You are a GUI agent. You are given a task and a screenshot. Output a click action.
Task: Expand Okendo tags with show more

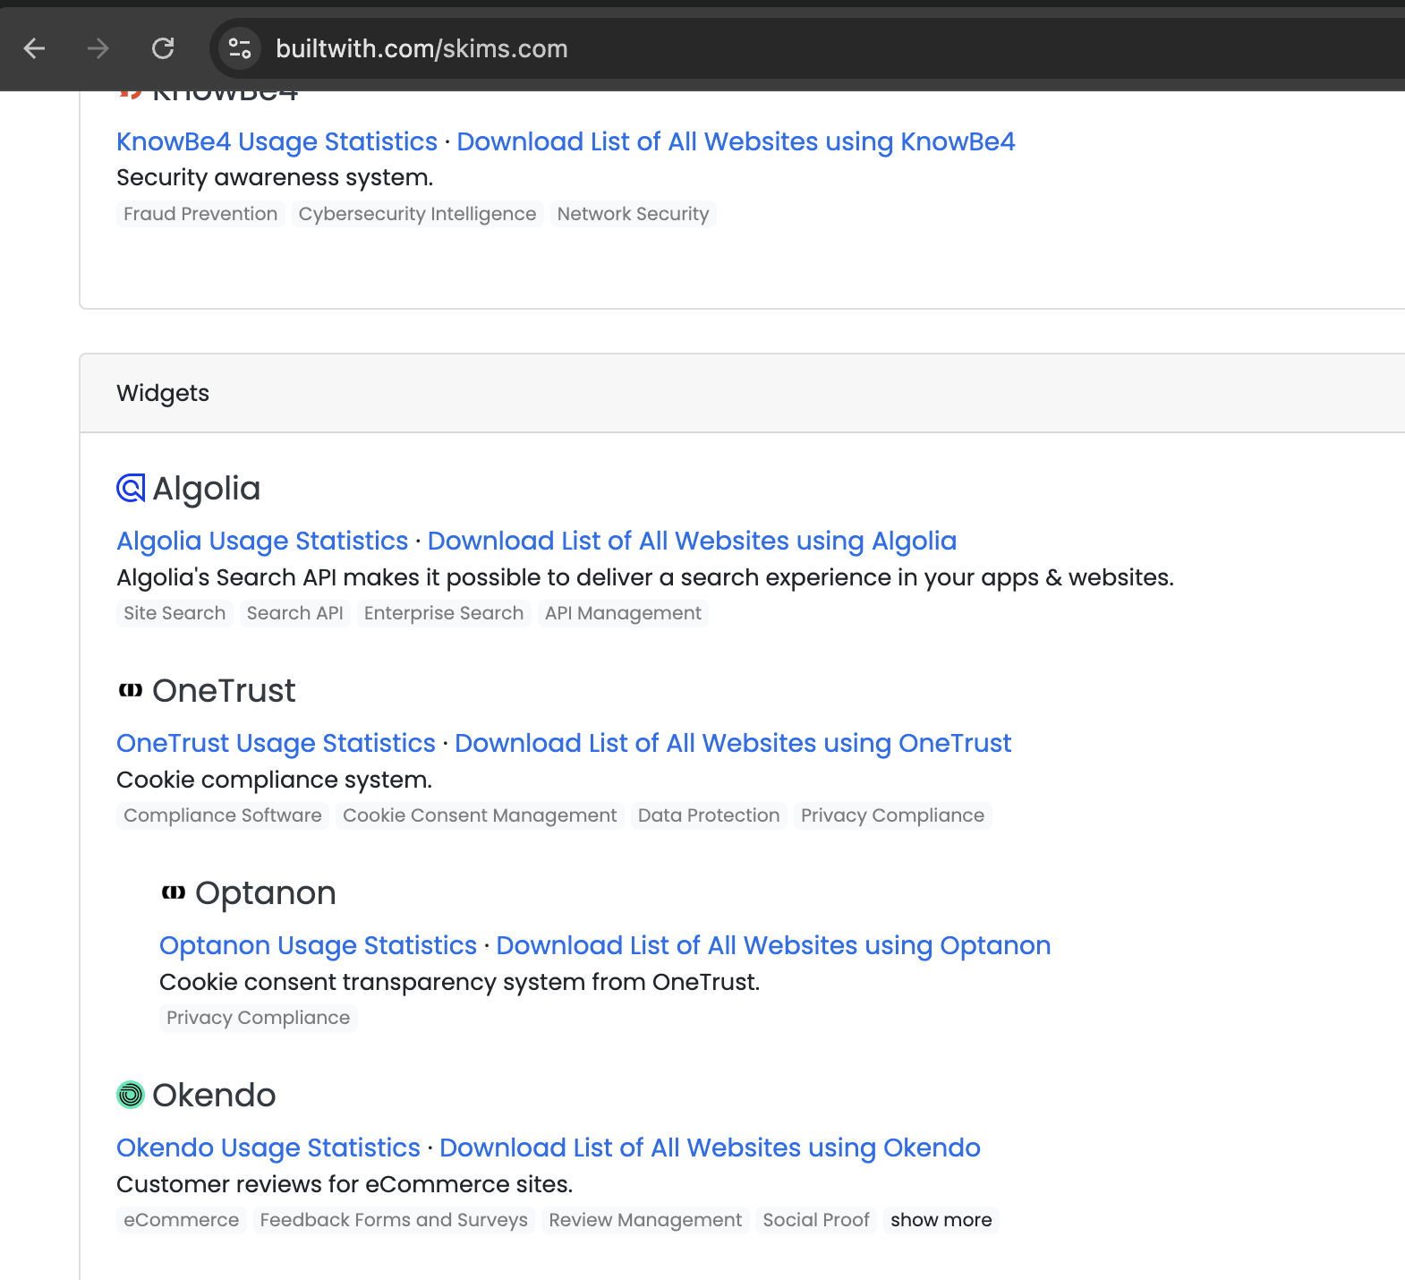click(x=941, y=1220)
